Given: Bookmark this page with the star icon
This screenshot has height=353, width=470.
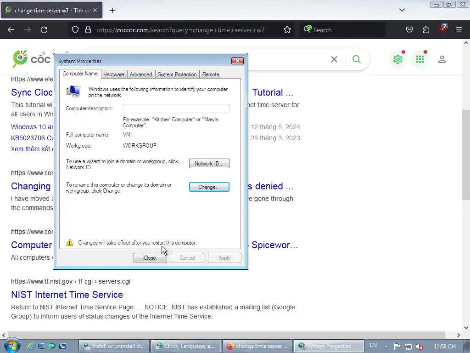Looking at the screenshot, I should click(x=287, y=30).
